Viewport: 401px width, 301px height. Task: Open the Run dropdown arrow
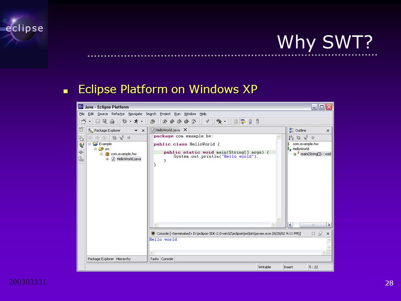[142, 121]
